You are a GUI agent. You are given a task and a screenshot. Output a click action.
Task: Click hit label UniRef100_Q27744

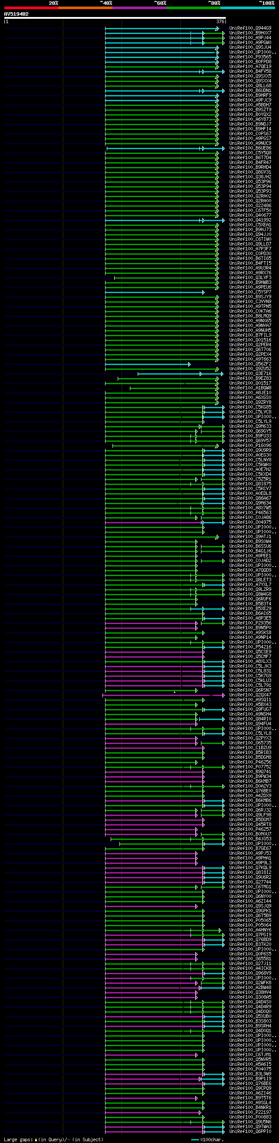click(250, 882)
